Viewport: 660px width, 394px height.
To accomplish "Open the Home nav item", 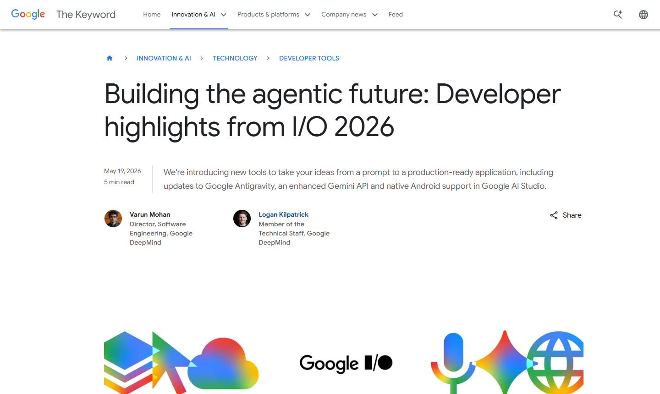I will click(152, 14).
